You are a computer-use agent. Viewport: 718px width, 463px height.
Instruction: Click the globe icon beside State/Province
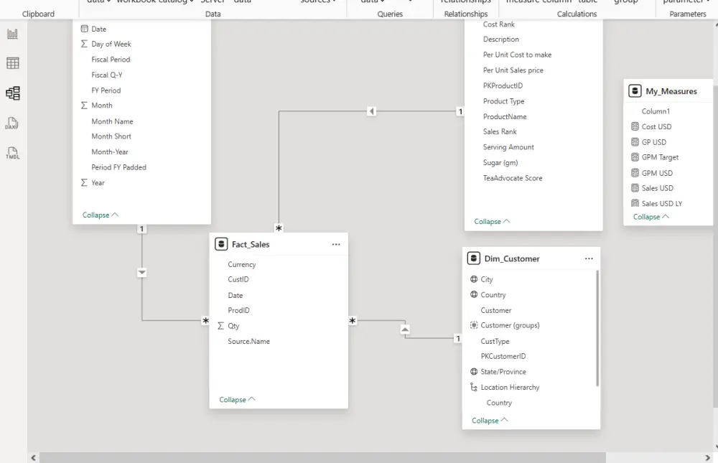pyautogui.click(x=474, y=371)
